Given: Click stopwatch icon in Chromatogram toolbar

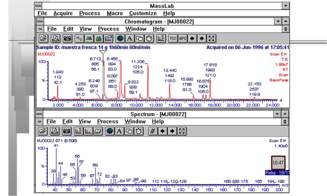Looking at the screenshot, I should 149,39.
